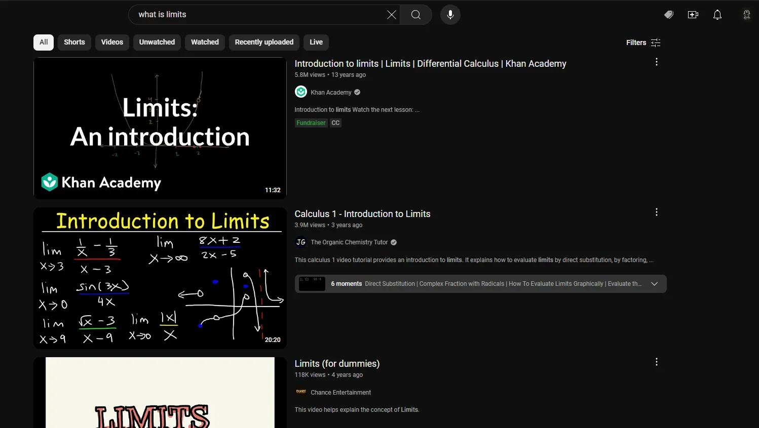Open the Create video icon
Viewport: 759px width, 428px height.
click(693, 15)
